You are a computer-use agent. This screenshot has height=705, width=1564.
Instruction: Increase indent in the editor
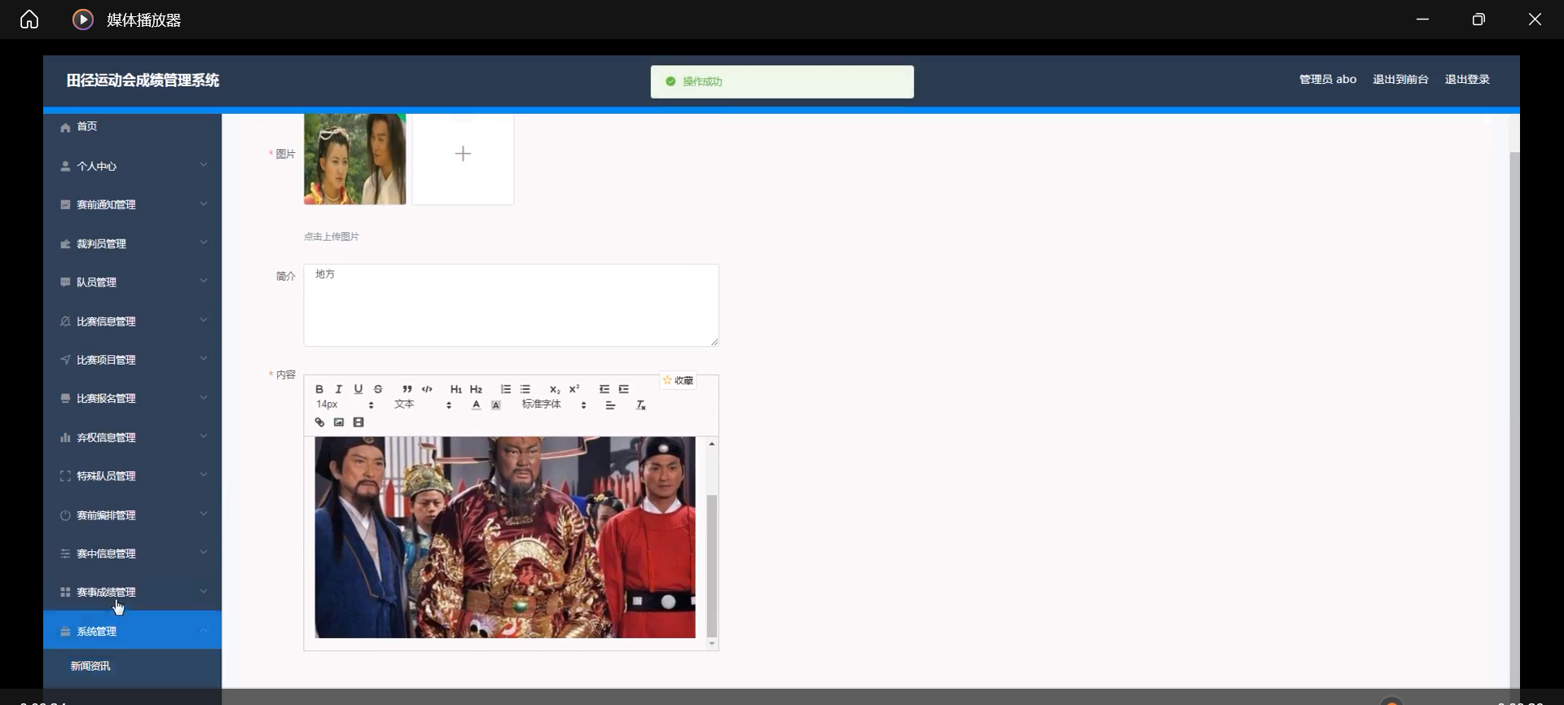pyautogui.click(x=624, y=389)
